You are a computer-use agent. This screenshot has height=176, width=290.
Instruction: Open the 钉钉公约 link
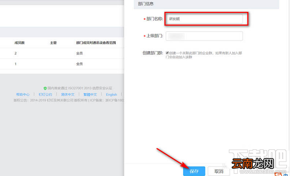(x=45, y=95)
